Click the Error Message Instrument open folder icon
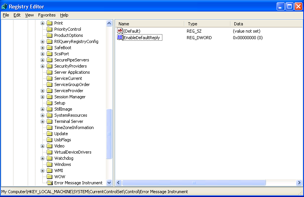 pyautogui.click(x=50, y=183)
